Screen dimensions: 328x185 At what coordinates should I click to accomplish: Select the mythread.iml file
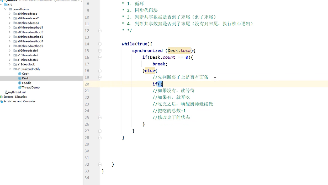[17, 92]
